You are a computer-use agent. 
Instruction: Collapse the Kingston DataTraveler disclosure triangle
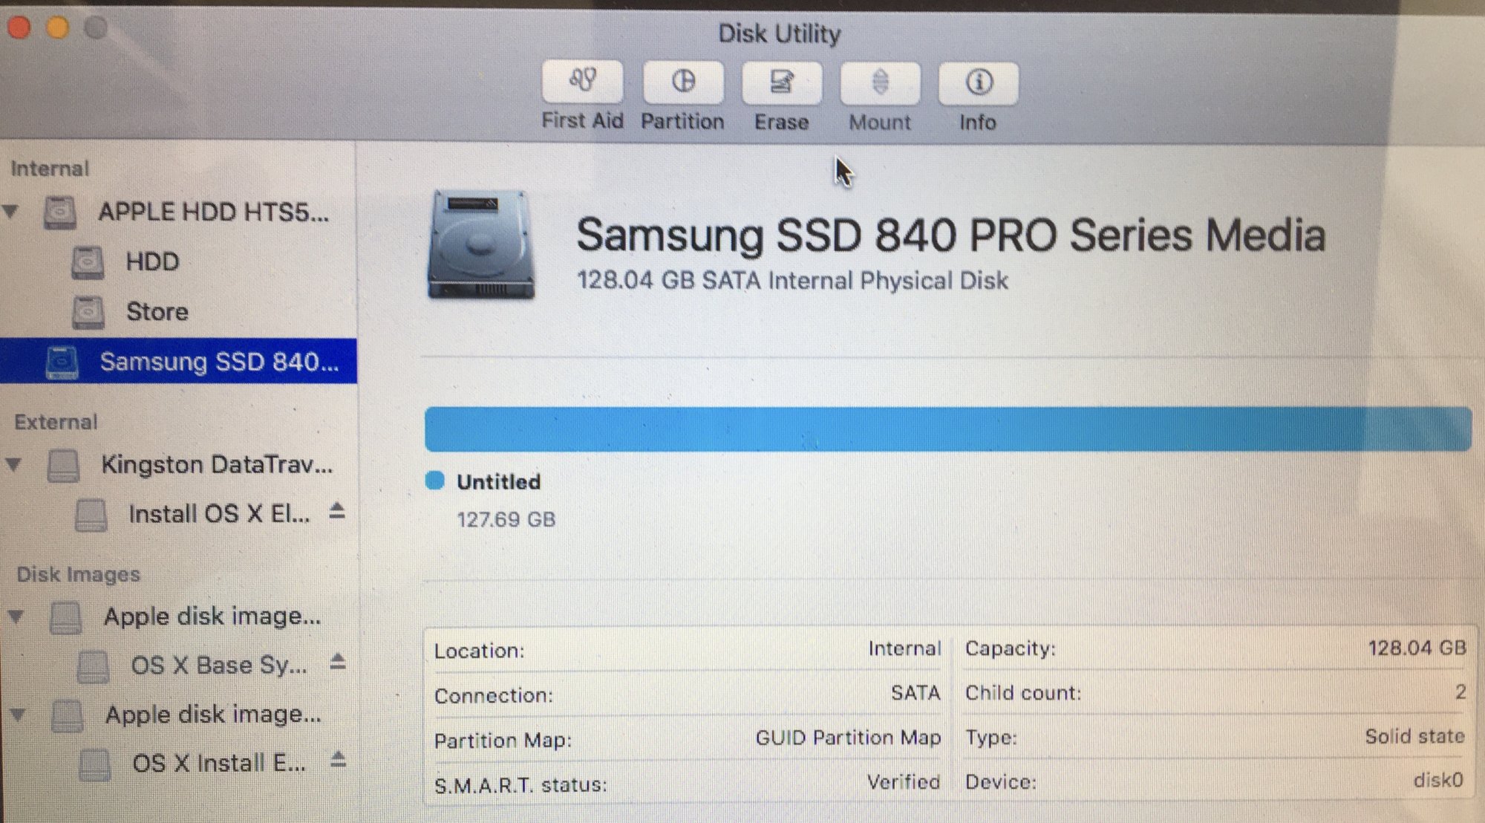pyautogui.click(x=13, y=465)
